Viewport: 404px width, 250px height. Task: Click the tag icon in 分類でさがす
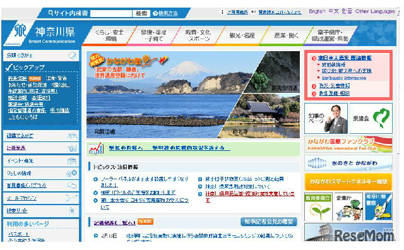(73, 56)
